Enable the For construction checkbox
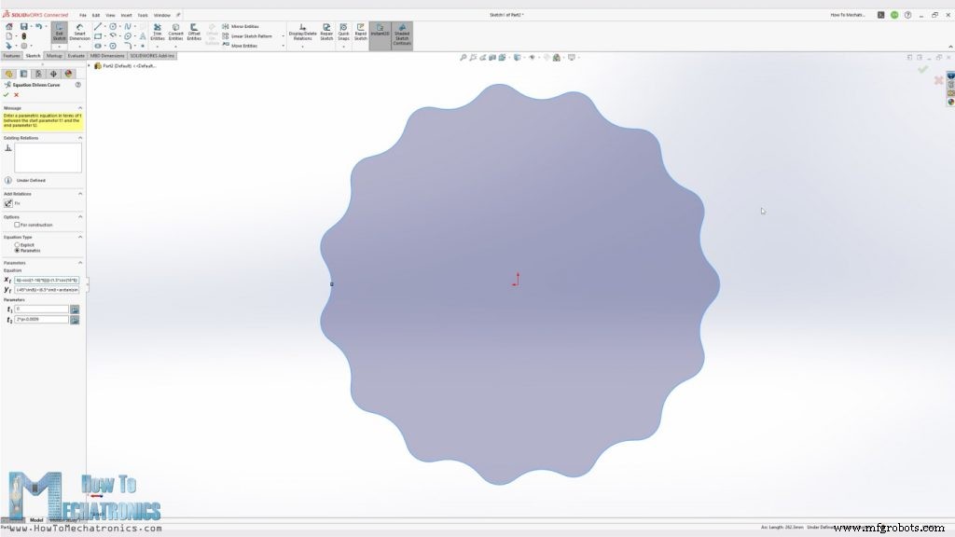 point(15,224)
